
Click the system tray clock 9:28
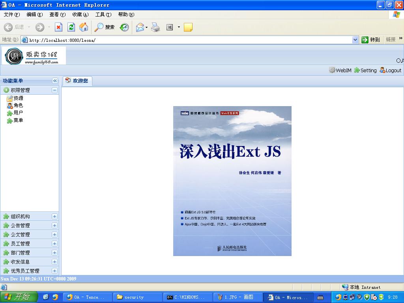pos(393,297)
